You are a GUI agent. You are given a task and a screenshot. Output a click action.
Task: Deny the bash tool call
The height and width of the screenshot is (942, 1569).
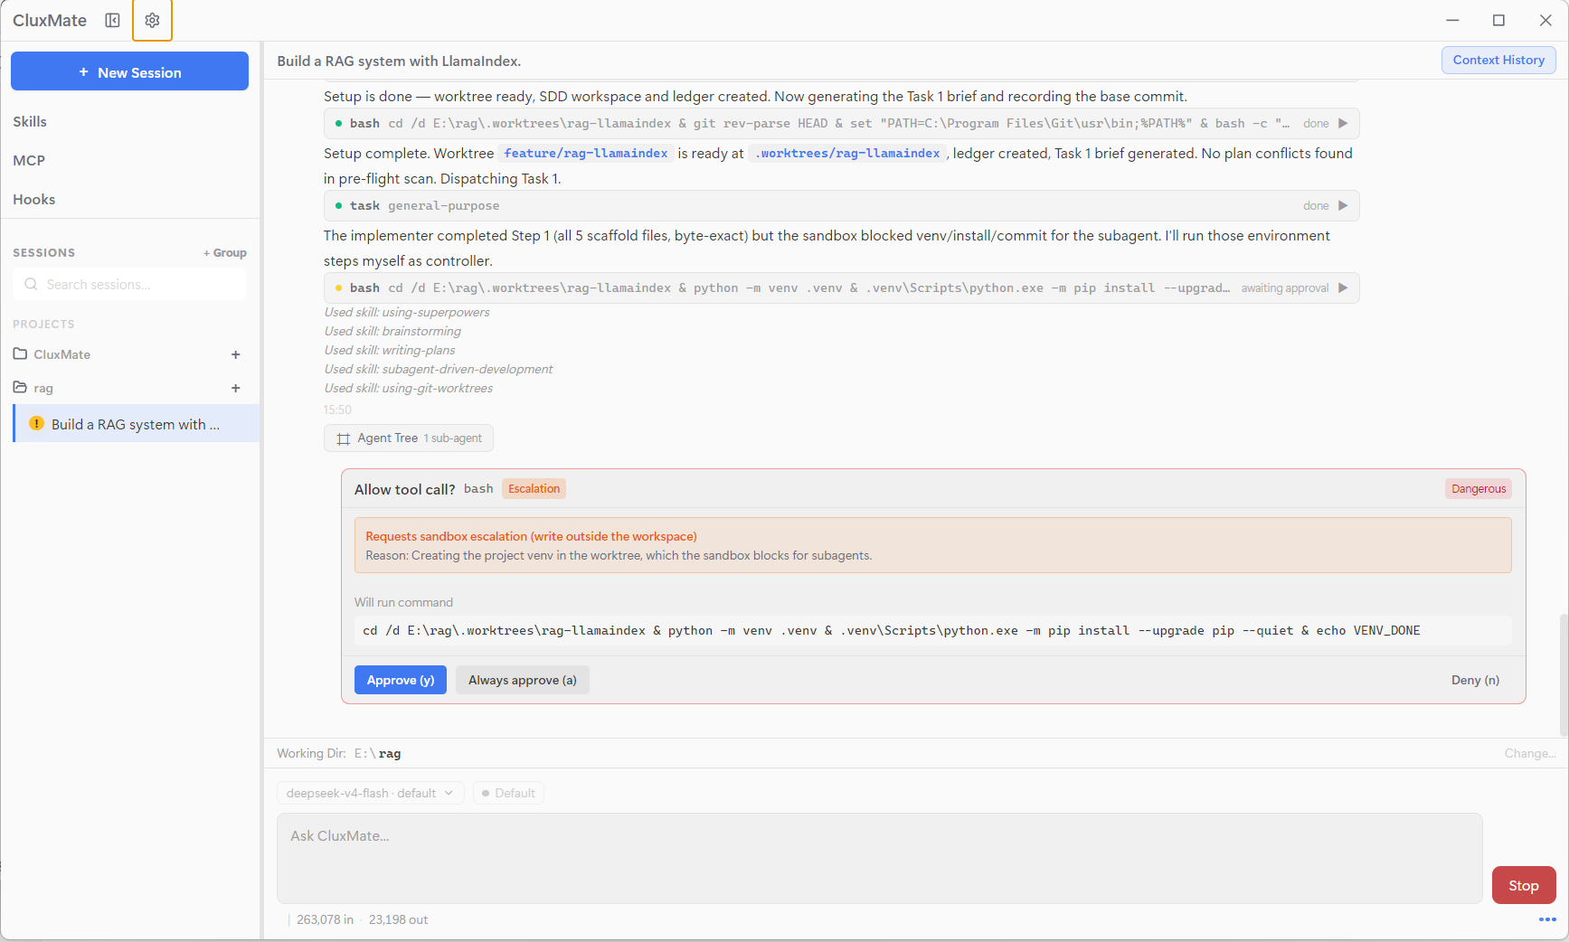tap(1475, 680)
